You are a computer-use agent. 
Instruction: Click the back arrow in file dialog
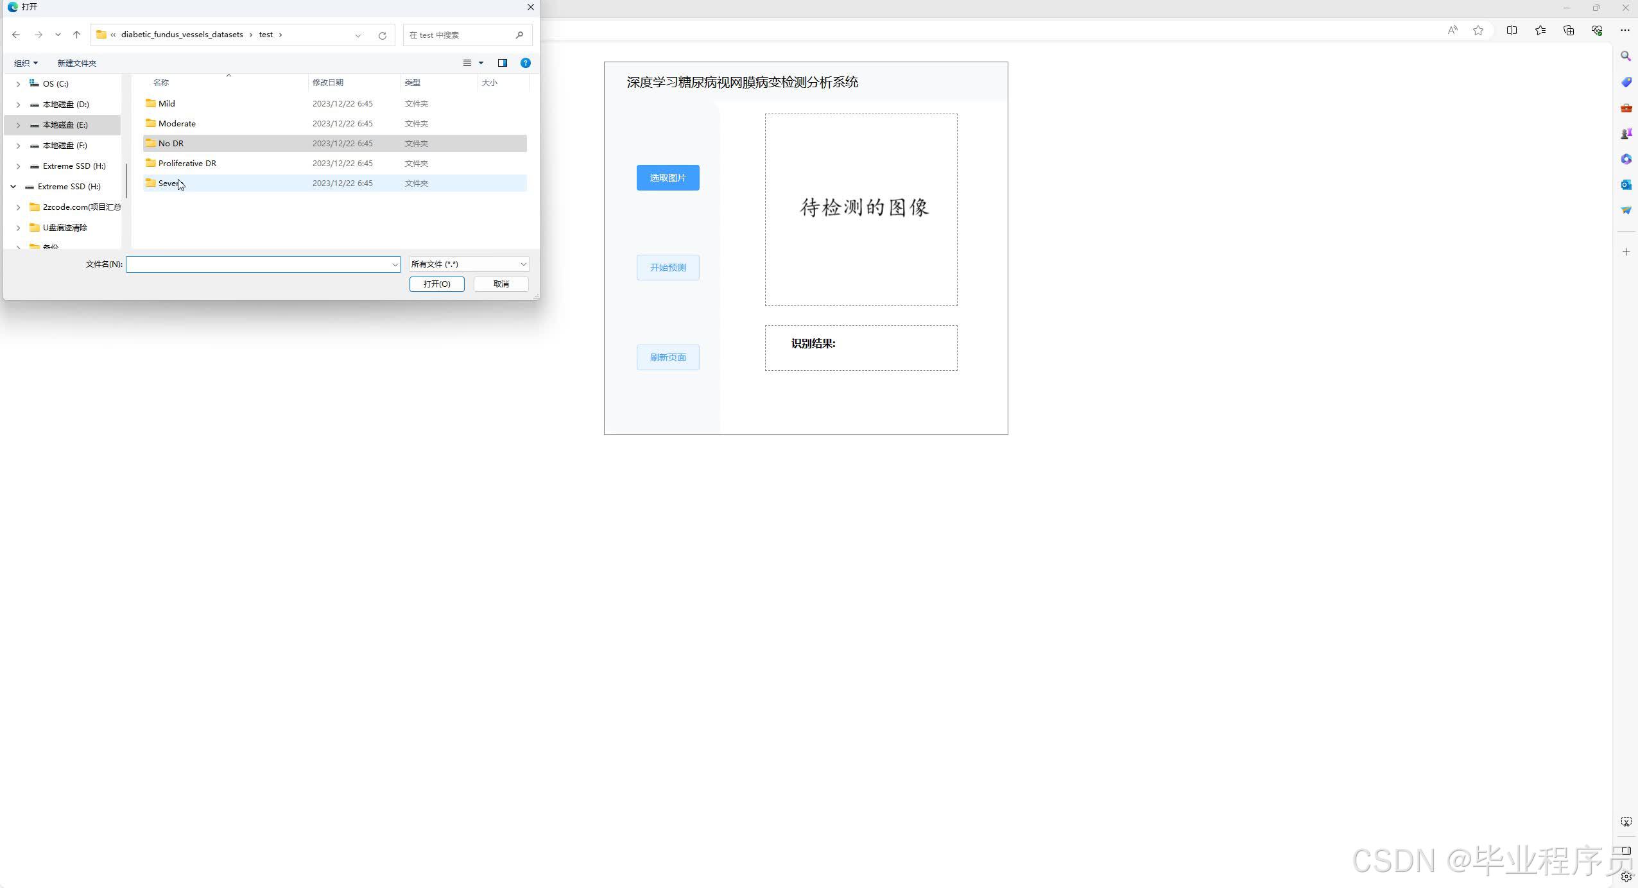pos(16,35)
